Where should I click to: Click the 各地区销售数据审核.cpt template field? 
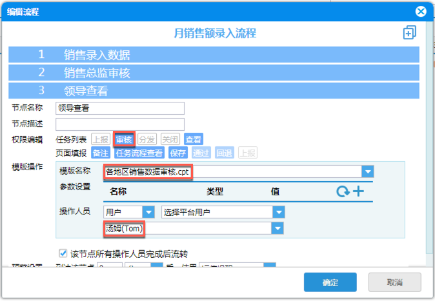pyautogui.click(x=232, y=172)
